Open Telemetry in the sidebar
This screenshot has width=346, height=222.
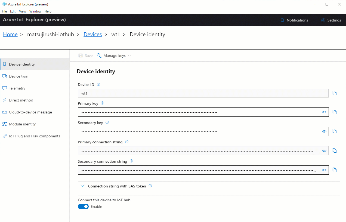35,88
